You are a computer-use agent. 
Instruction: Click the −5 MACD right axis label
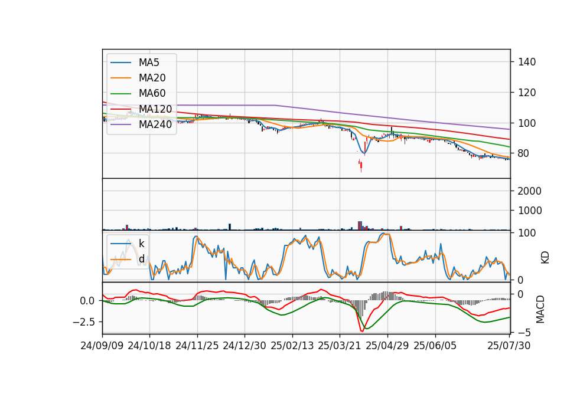(524, 332)
